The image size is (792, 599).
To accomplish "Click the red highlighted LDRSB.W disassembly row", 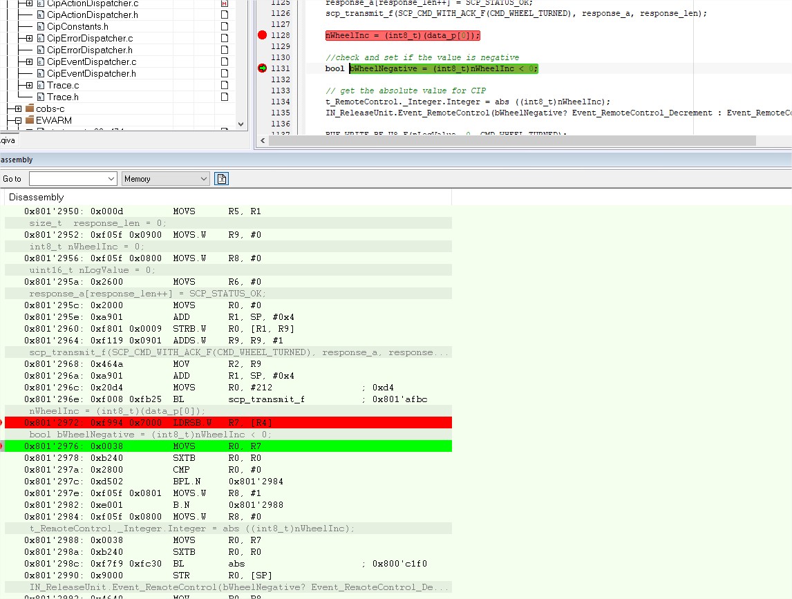I will pos(228,423).
